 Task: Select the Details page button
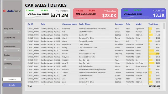12,85
